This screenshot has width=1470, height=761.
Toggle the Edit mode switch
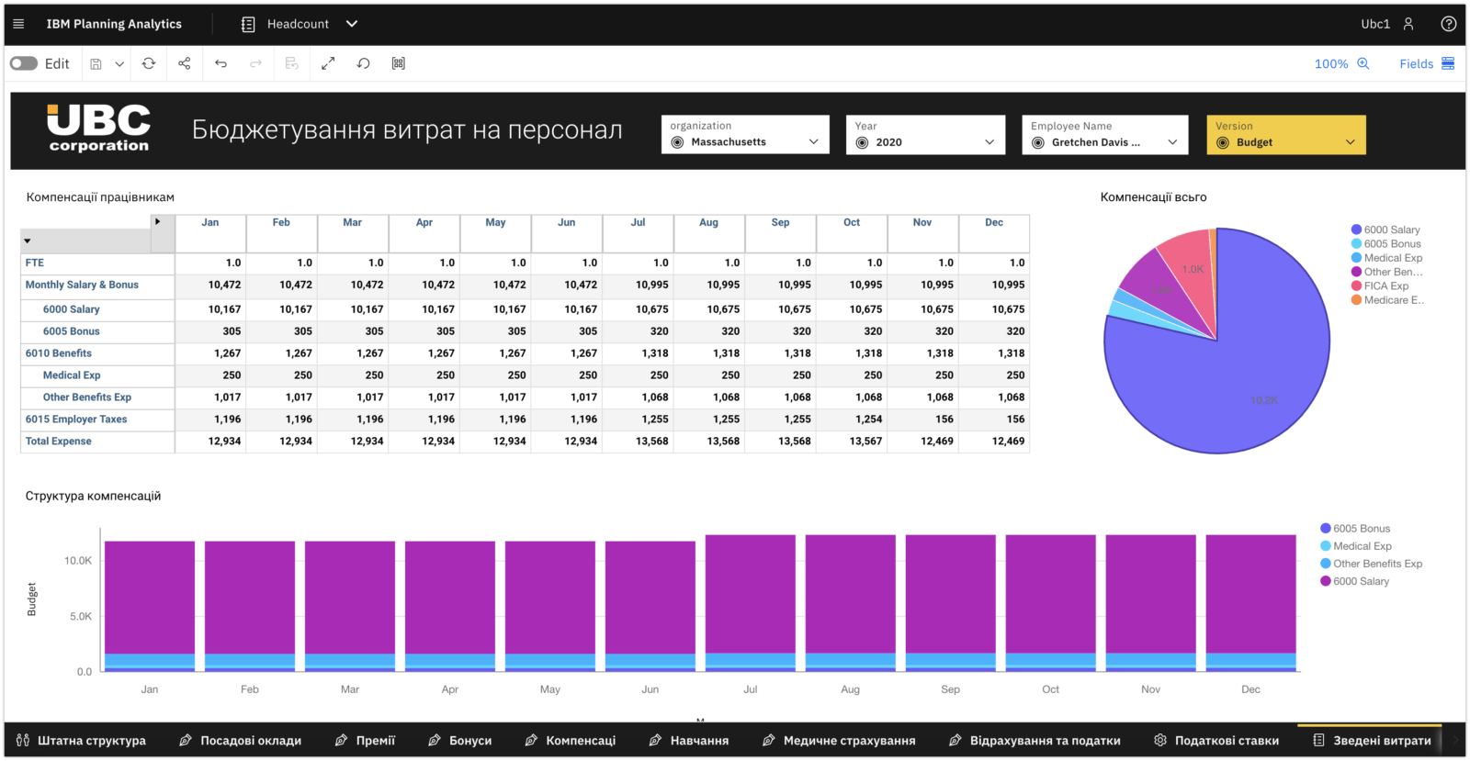click(24, 63)
